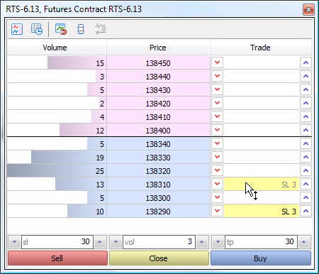Click the yellow Close button
The image size is (319, 274).
[159, 258]
